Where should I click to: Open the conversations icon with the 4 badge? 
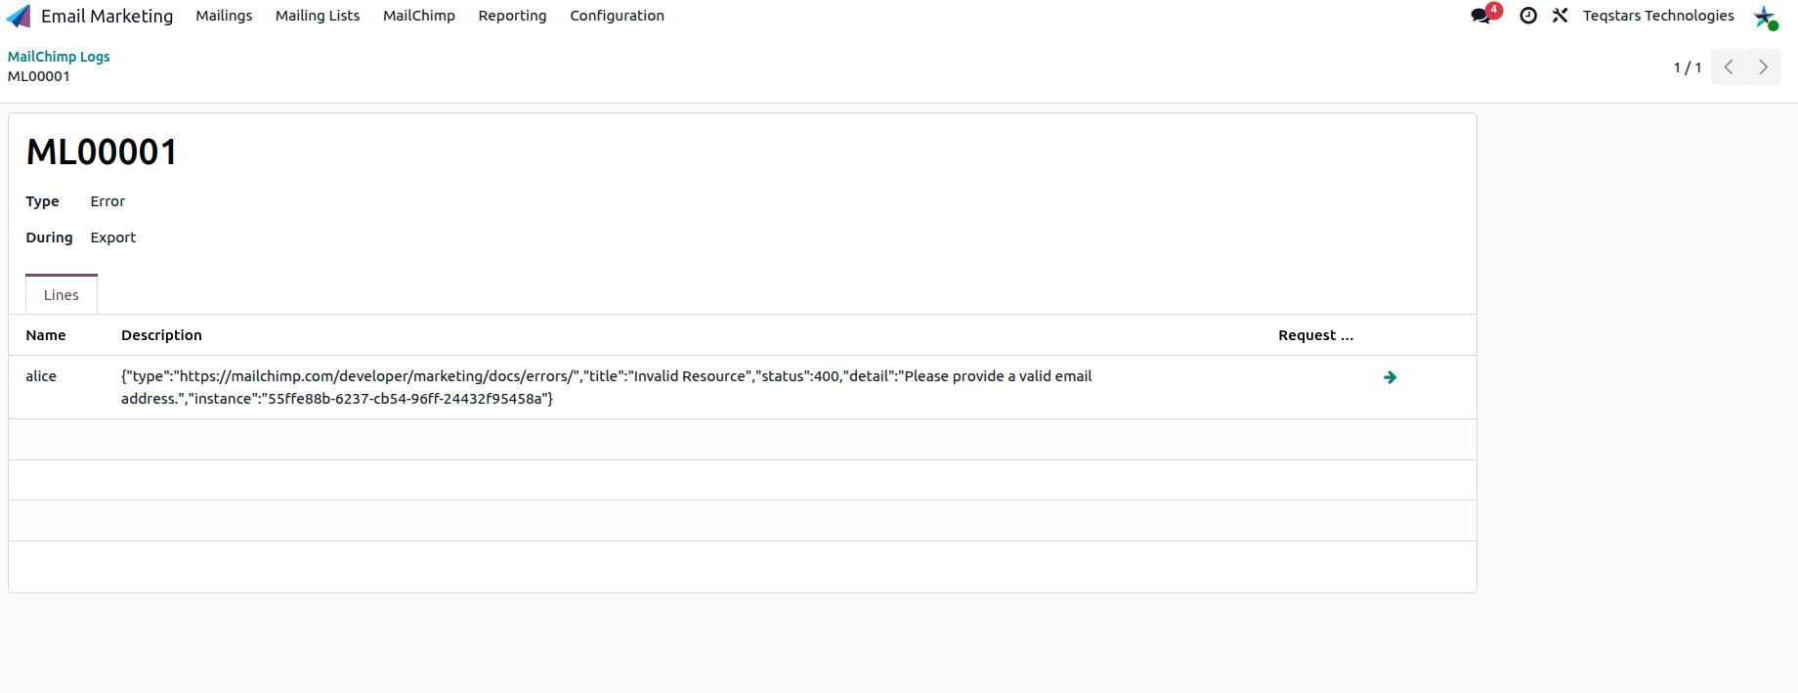pyautogui.click(x=1484, y=15)
